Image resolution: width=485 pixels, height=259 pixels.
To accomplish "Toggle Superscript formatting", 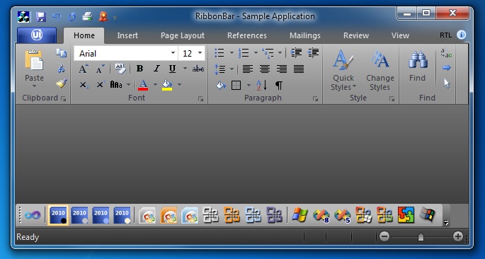I will point(101,84).
